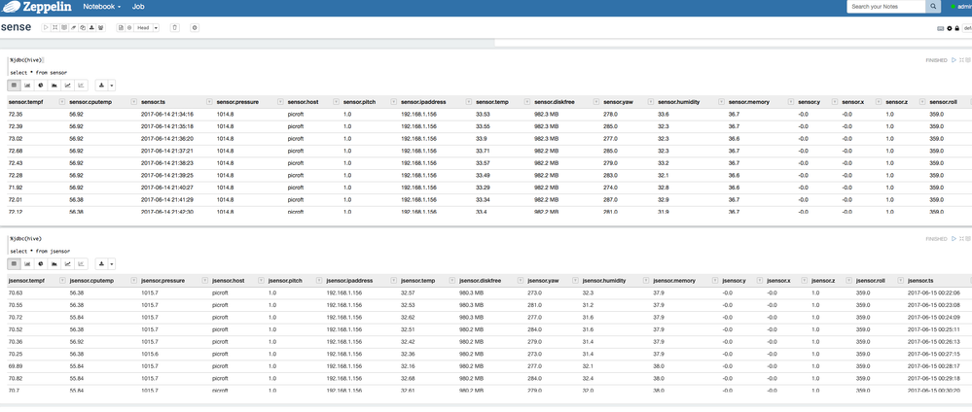972x412 pixels.
Task: Download sensor results data
Action: click(x=102, y=86)
